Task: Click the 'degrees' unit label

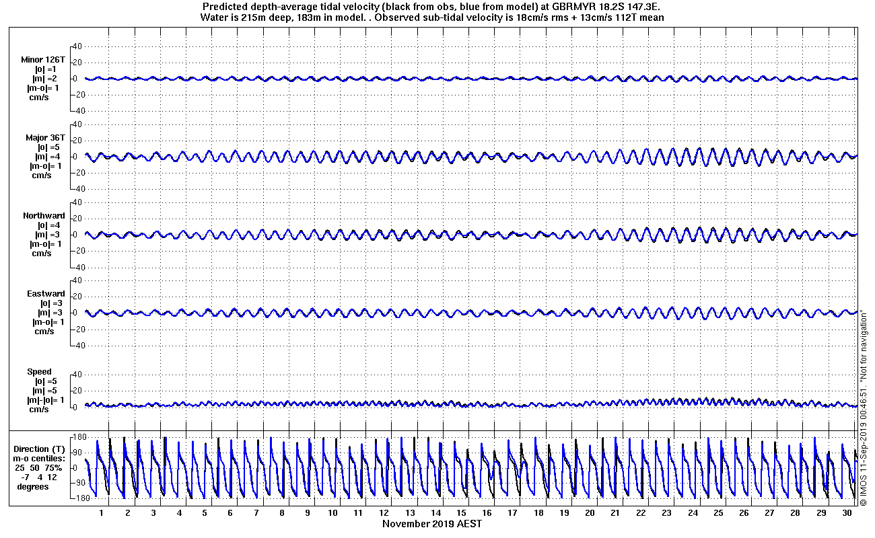Action: pos(33,487)
